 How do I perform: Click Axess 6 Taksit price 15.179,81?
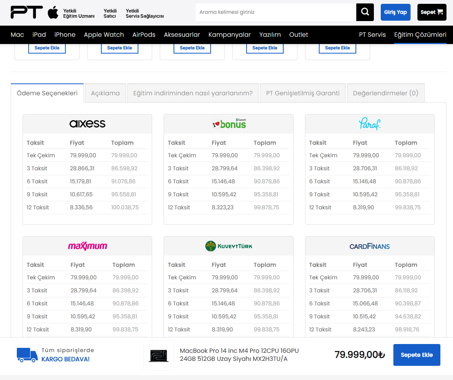point(80,181)
